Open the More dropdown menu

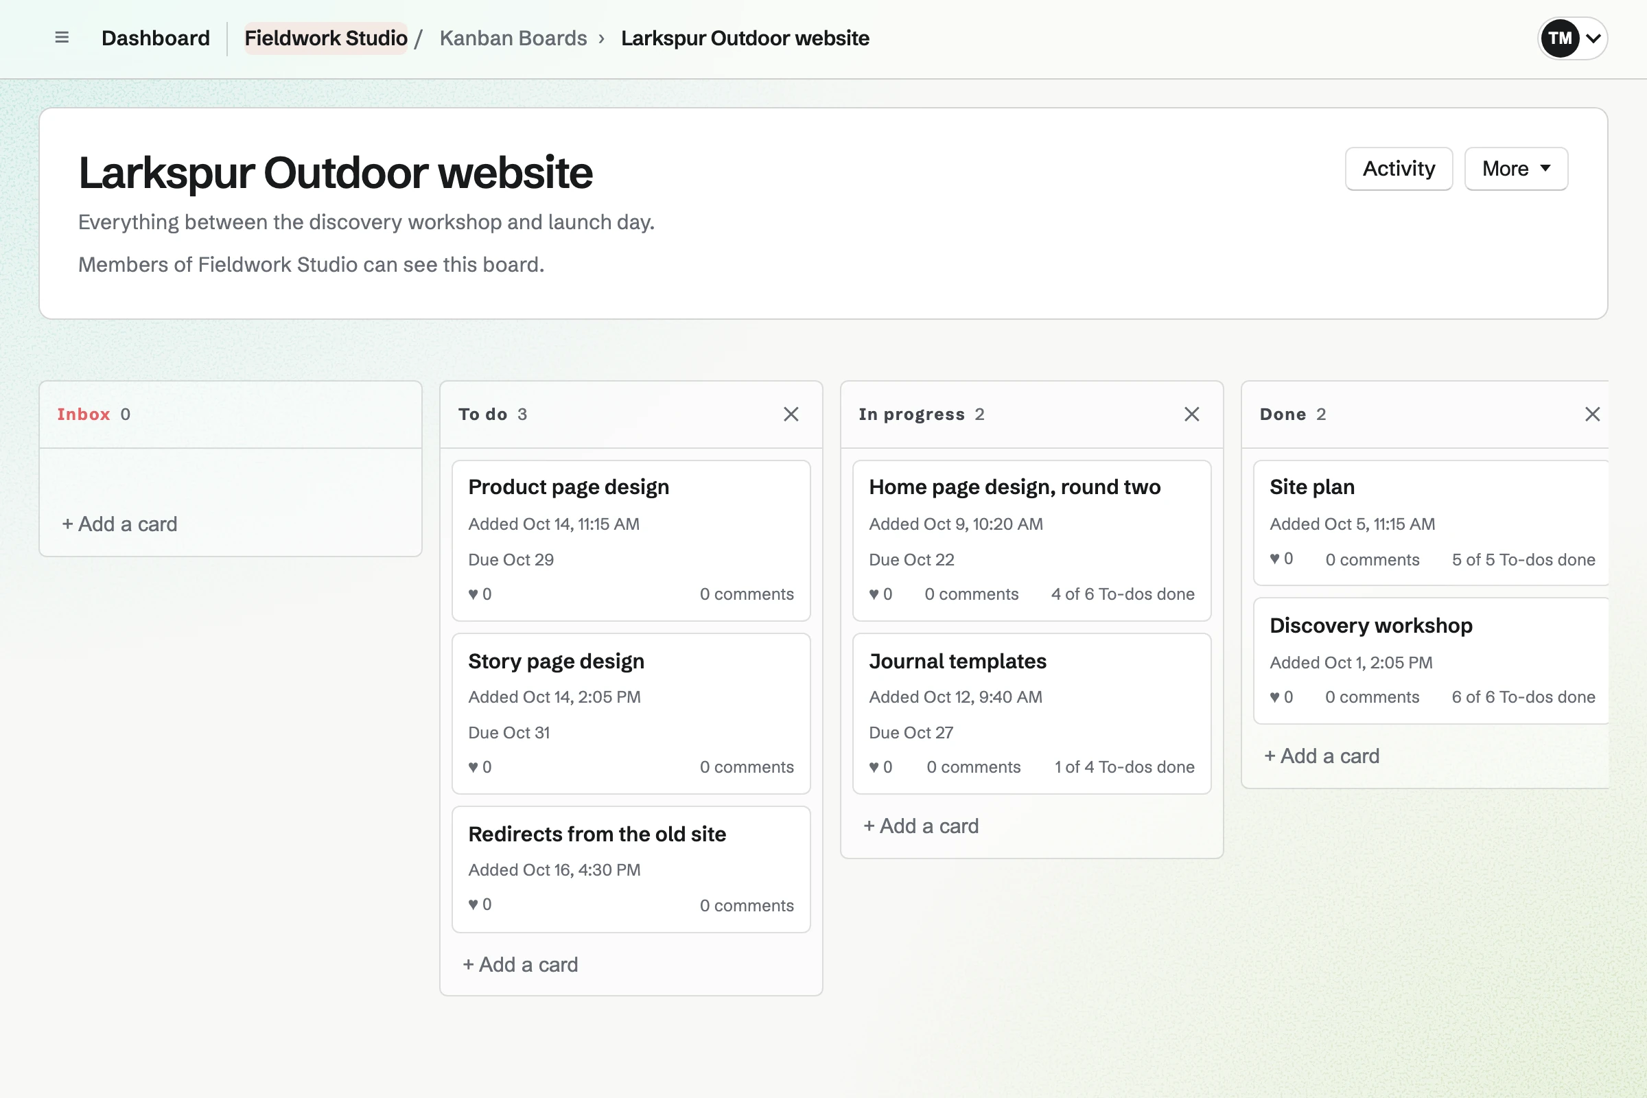[1515, 169]
